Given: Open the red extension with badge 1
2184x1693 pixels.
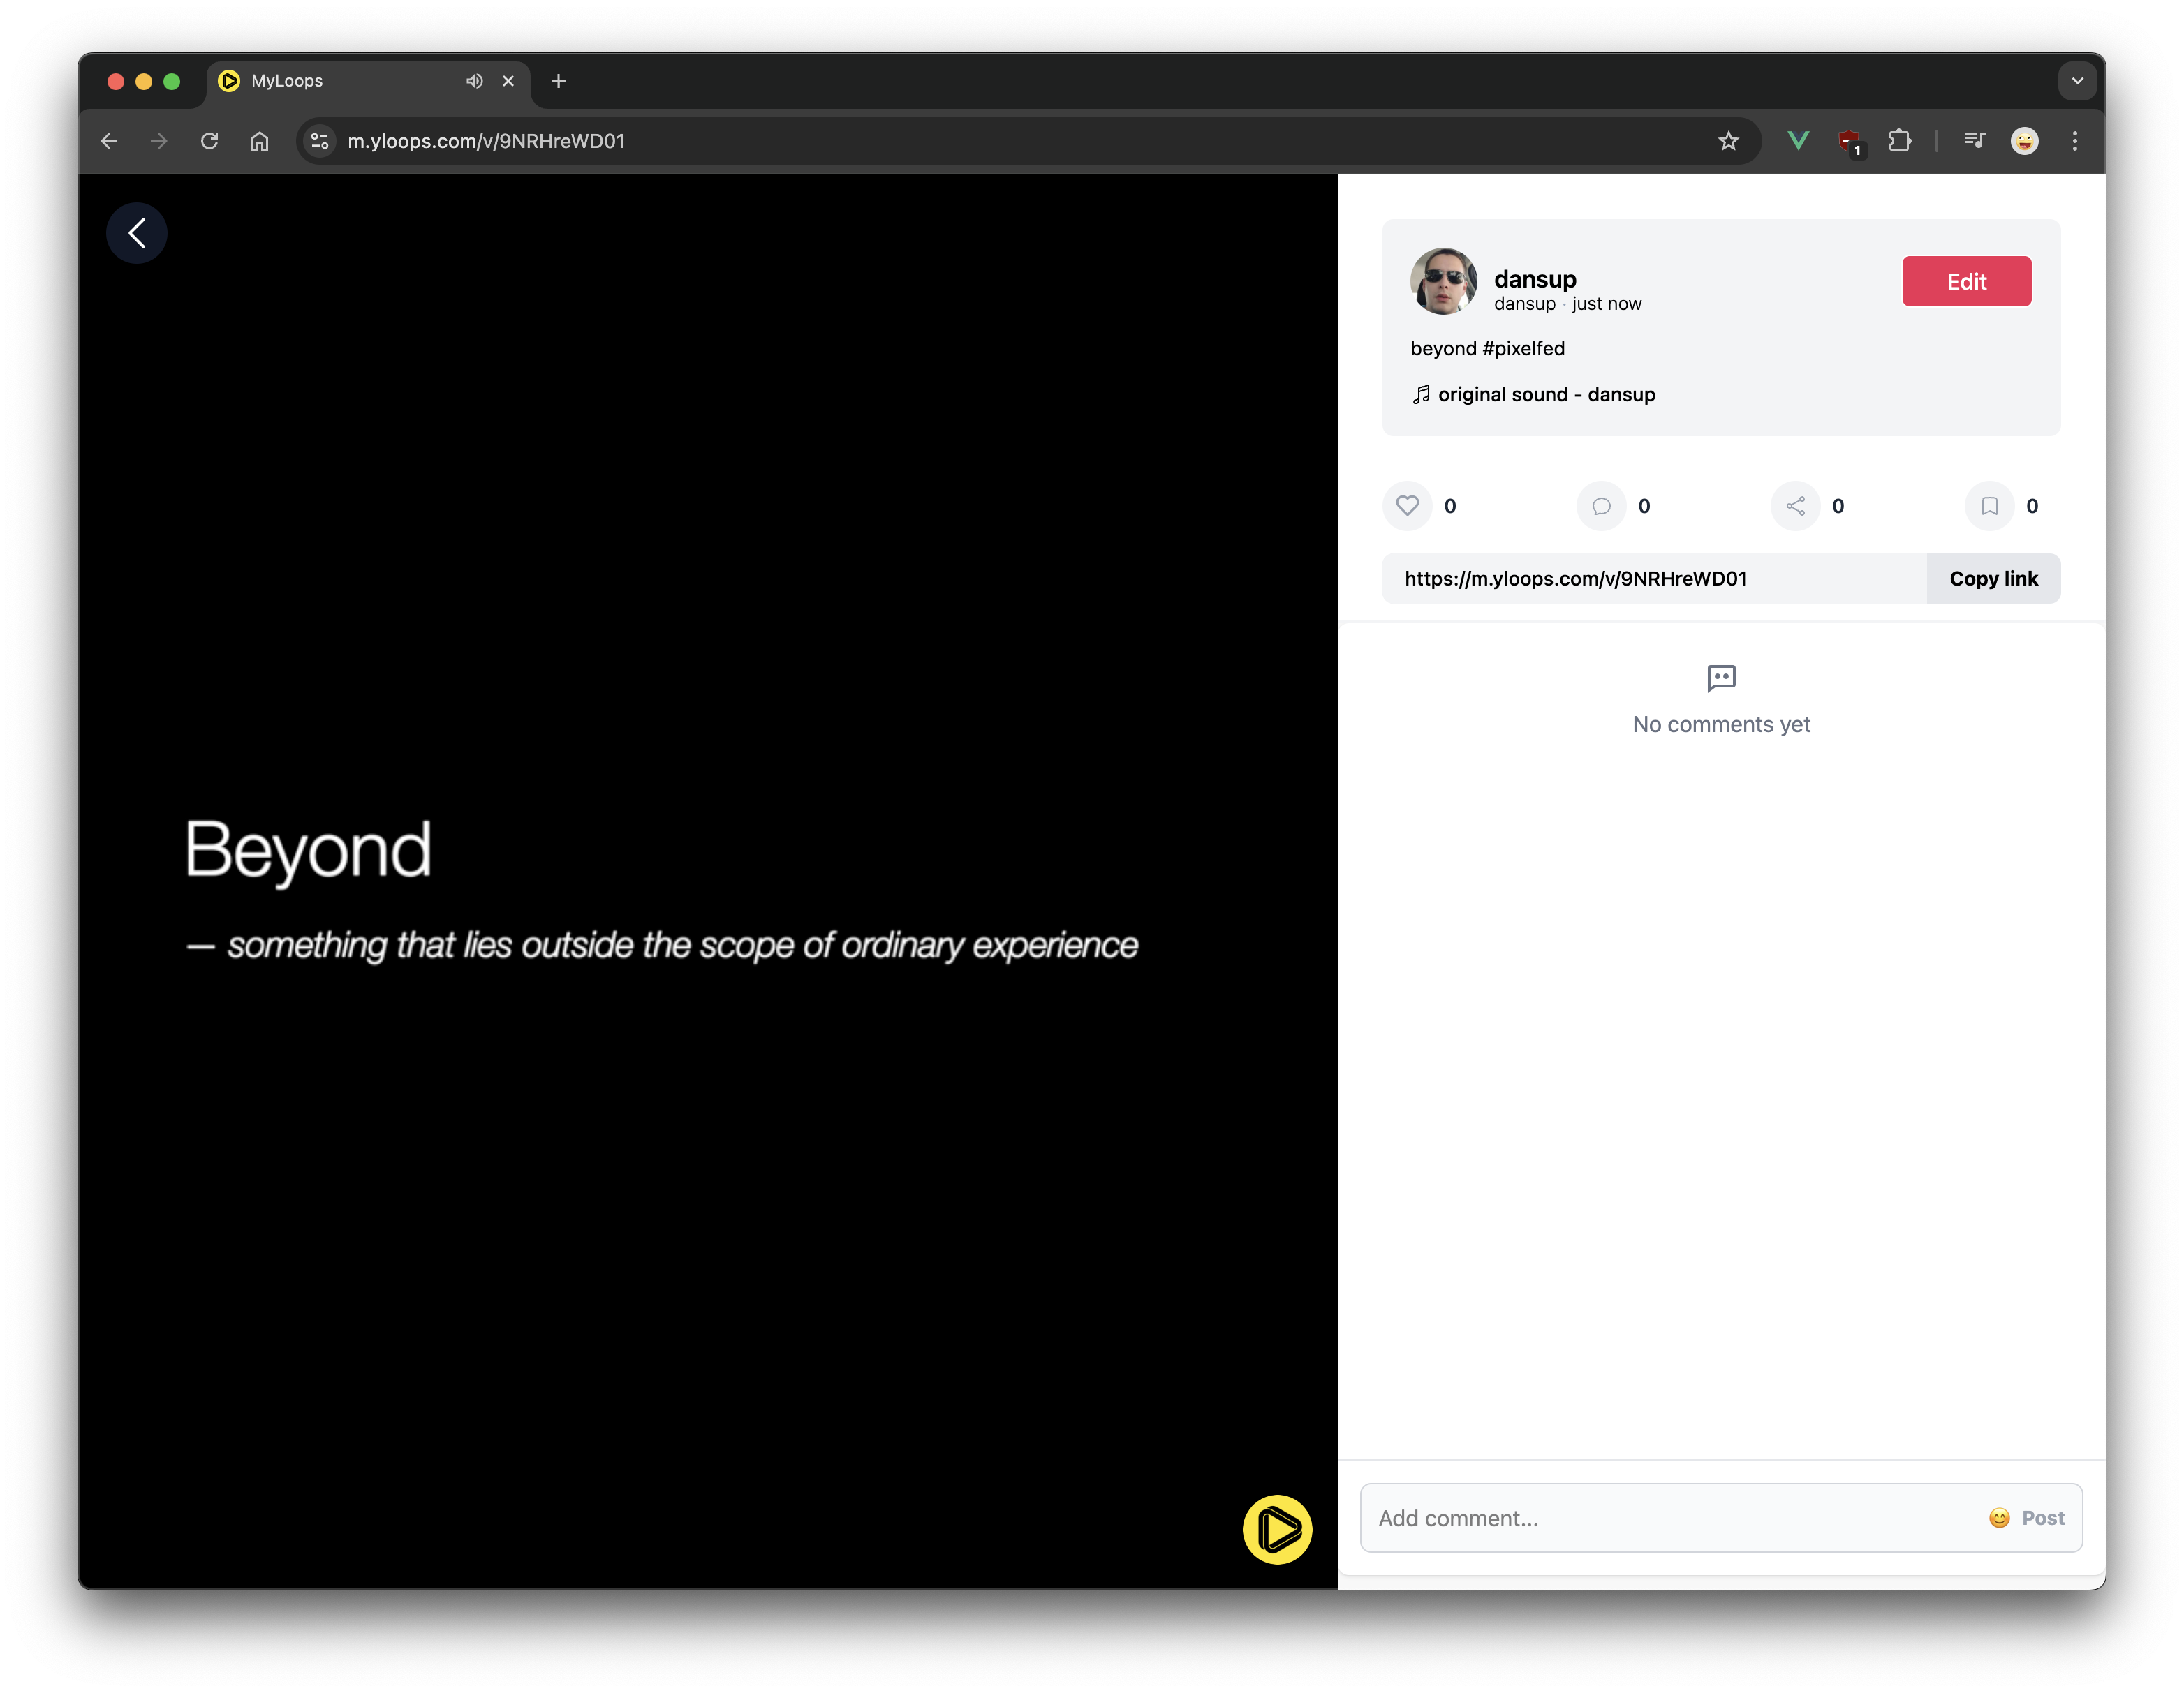Looking at the screenshot, I should pos(1850,142).
